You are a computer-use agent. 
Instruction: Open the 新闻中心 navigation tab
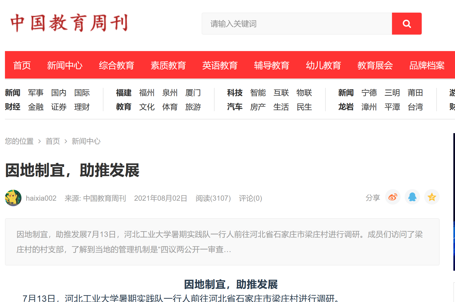tap(65, 65)
